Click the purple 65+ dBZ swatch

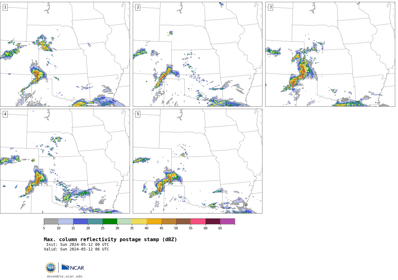point(228,222)
